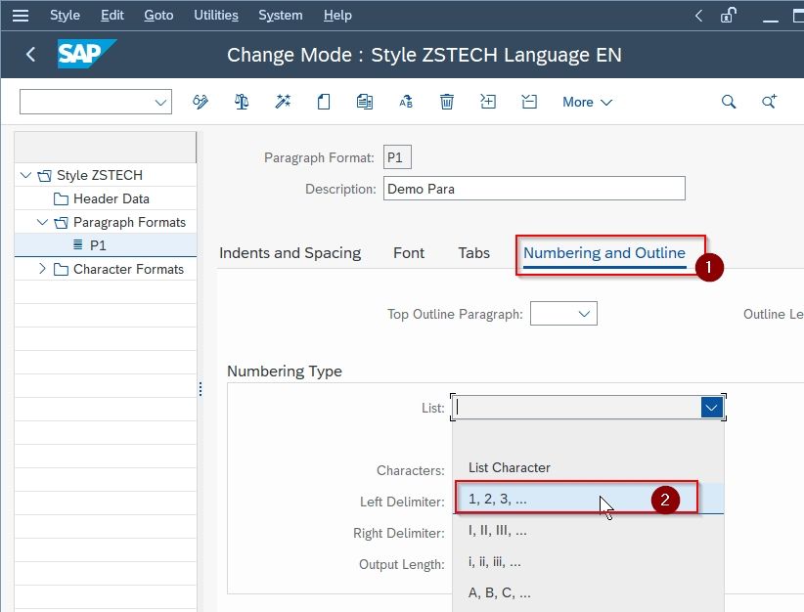804x612 pixels.
Task: Click the blank page create icon
Action: [324, 102]
